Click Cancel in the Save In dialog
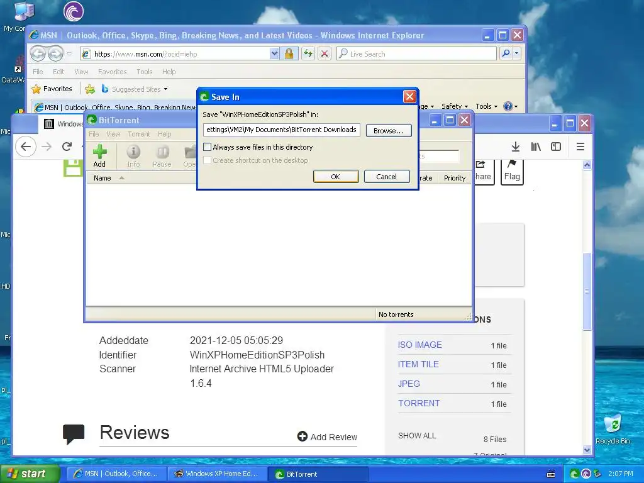 coord(387,177)
